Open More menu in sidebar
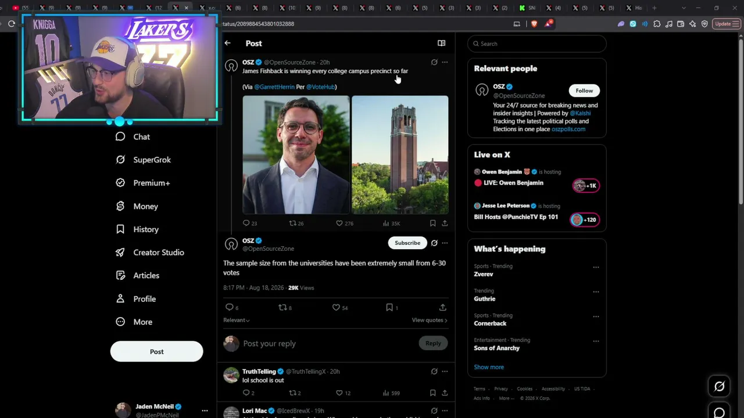The image size is (744, 418). pos(134,322)
